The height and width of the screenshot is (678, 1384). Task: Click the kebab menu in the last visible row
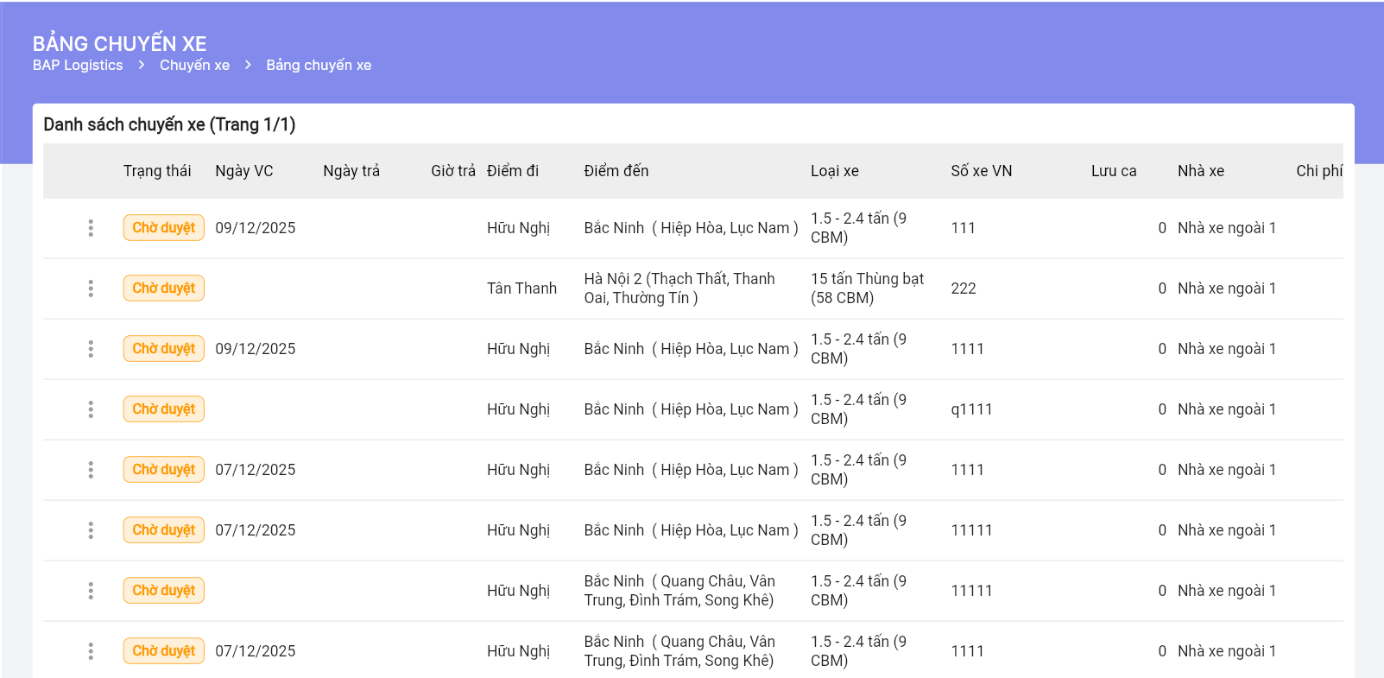(x=91, y=651)
